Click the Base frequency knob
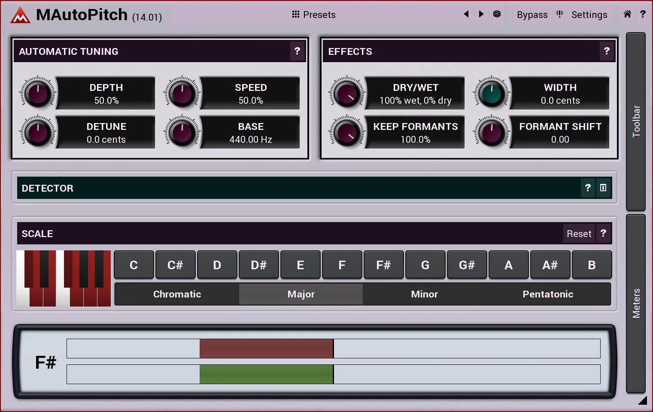 182,132
